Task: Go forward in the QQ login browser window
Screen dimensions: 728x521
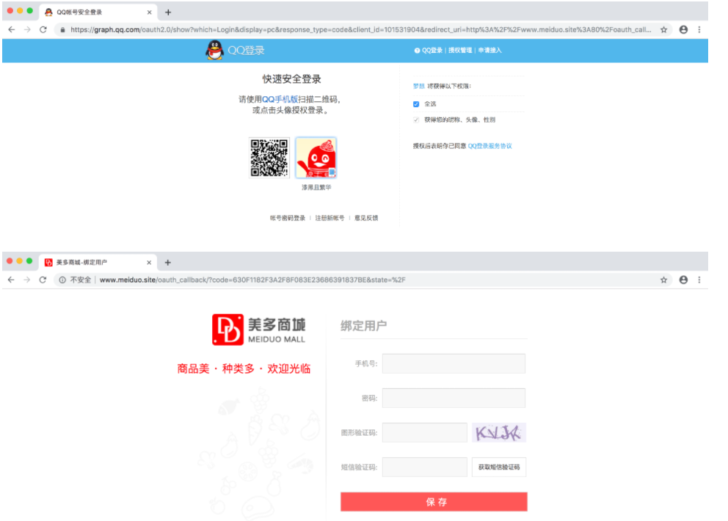Action: click(27, 29)
